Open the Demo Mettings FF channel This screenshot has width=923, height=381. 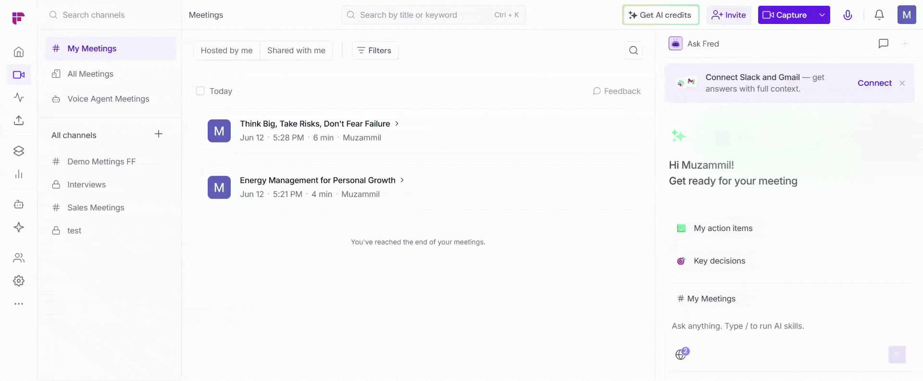111,162
